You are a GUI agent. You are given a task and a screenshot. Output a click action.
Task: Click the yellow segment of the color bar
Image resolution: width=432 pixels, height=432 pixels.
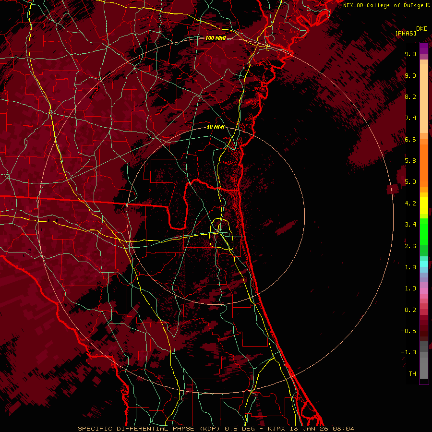pos(424,205)
